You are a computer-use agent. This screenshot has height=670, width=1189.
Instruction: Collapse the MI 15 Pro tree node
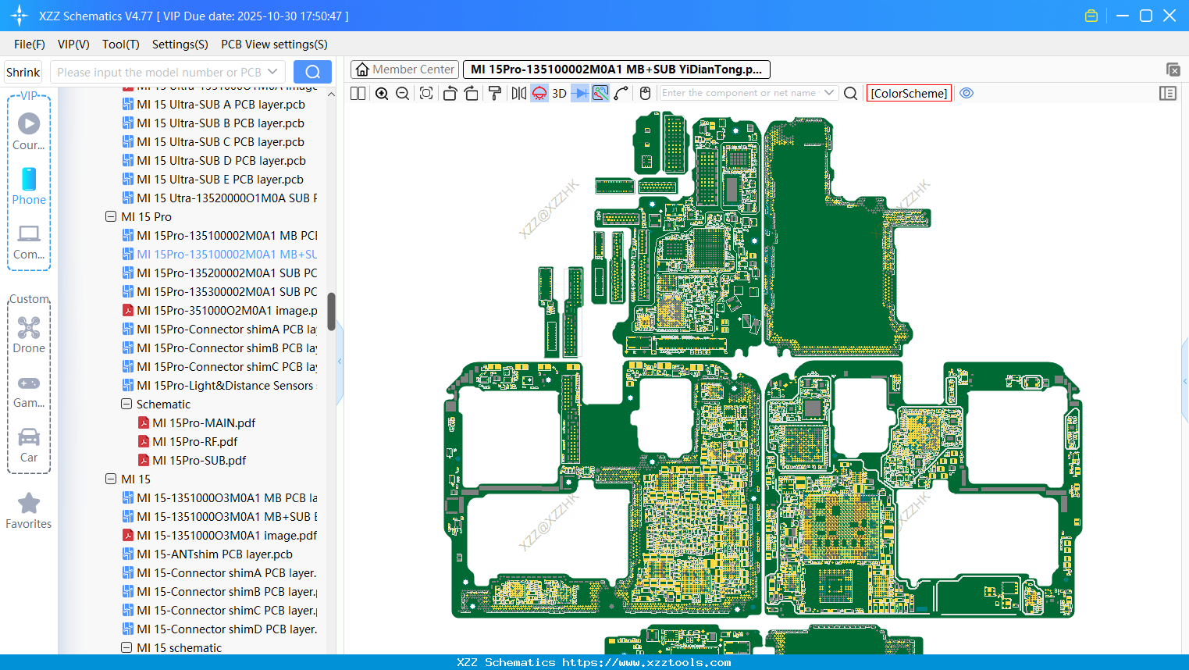click(x=111, y=216)
